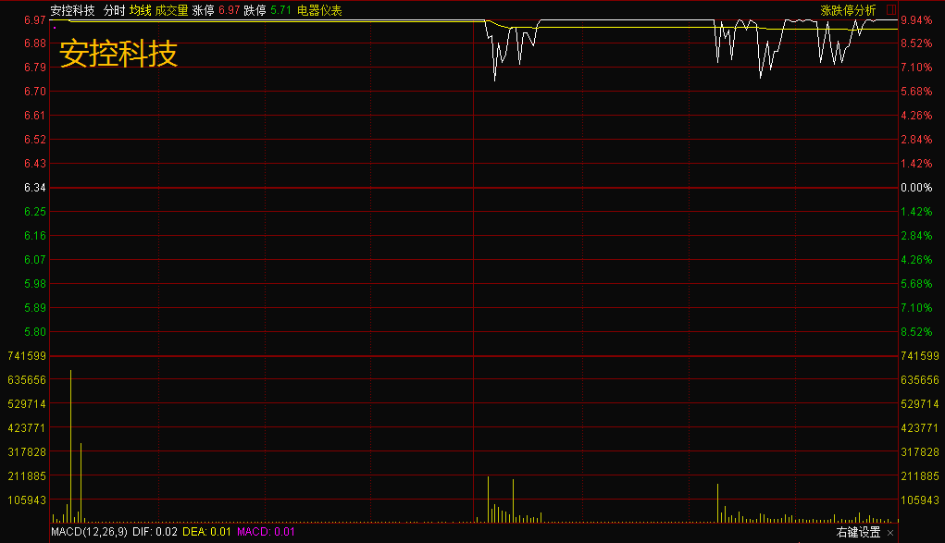Toggle the 均线 average line legend
Image resolution: width=945 pixels, height=543 pixels.
(x=141, y=10)
